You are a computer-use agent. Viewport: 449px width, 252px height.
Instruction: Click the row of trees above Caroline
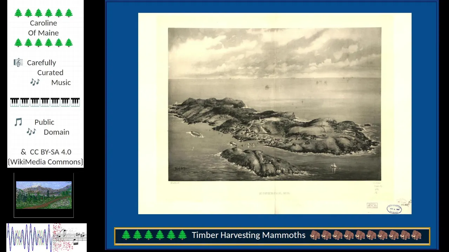point(43,13)
